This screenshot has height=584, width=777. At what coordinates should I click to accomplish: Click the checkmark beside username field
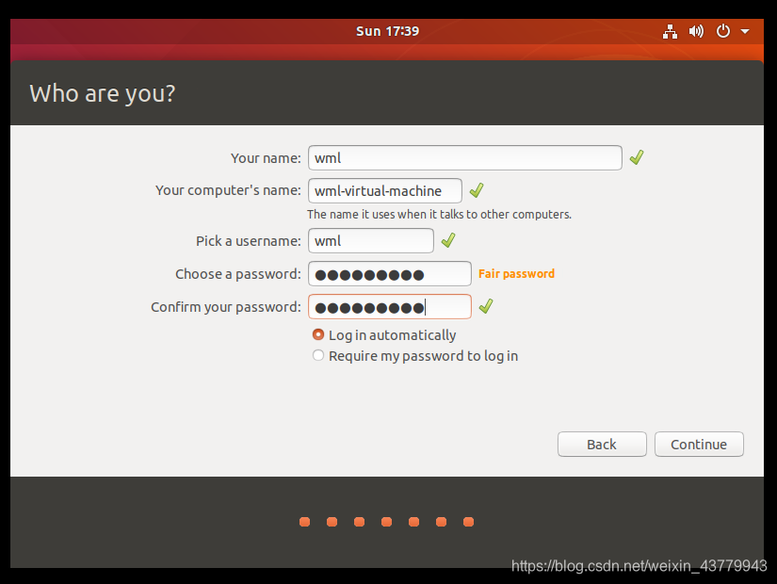(x=448, y=240)
